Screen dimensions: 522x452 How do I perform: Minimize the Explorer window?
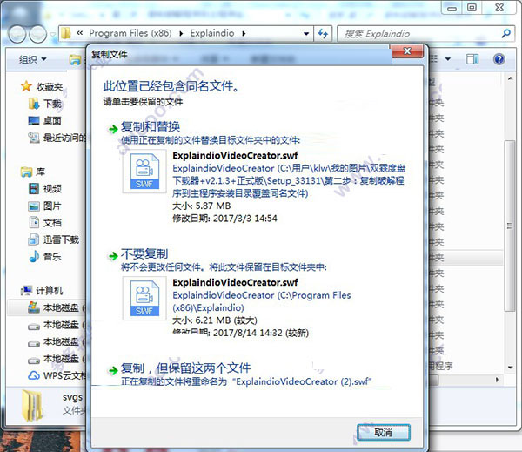pyautogui.click(x=452, y=8)
